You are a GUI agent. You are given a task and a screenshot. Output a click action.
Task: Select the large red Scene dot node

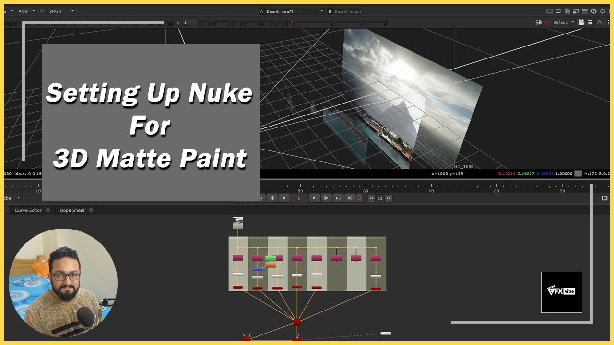297,322
